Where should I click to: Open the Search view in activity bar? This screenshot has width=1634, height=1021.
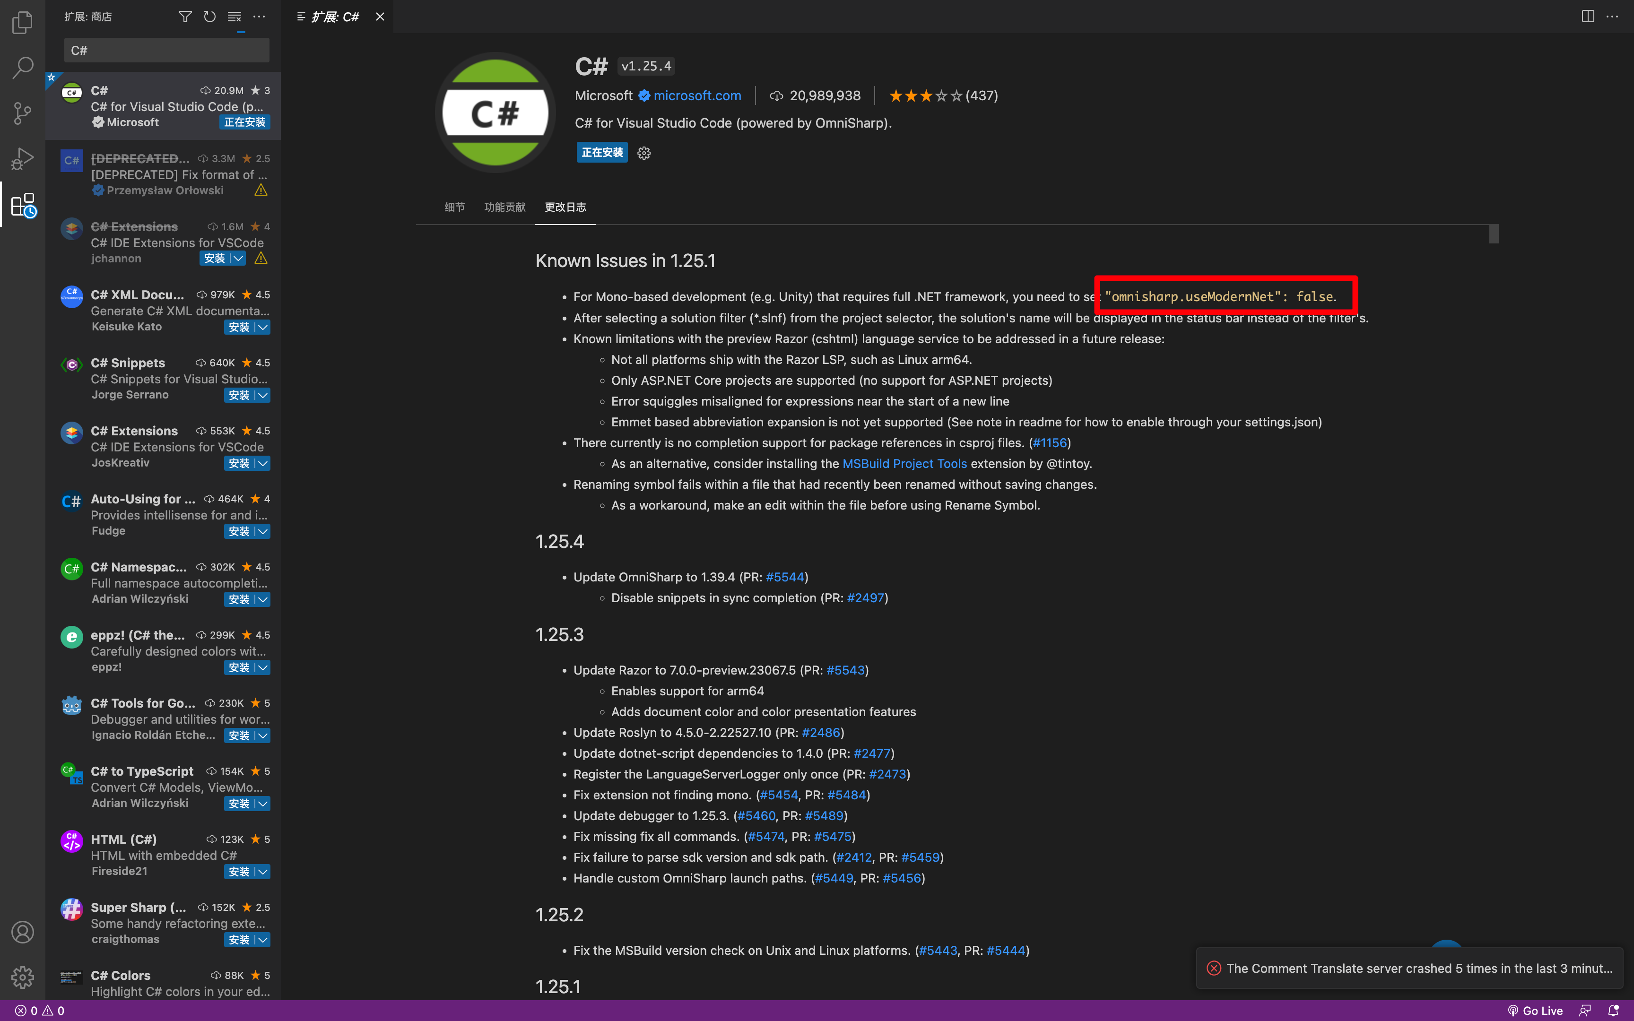(x=22, y=68)
